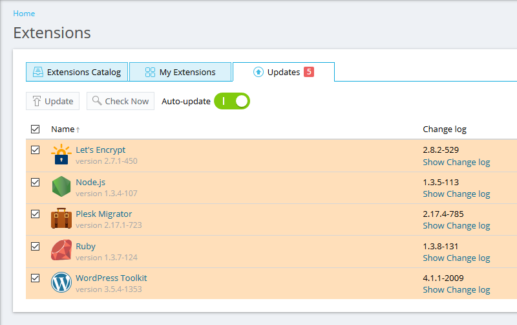Show Change log for Let's Encrypt 2.8.2-529
The width and height of the screenshot is (517, 325).
tap(456, 162)
